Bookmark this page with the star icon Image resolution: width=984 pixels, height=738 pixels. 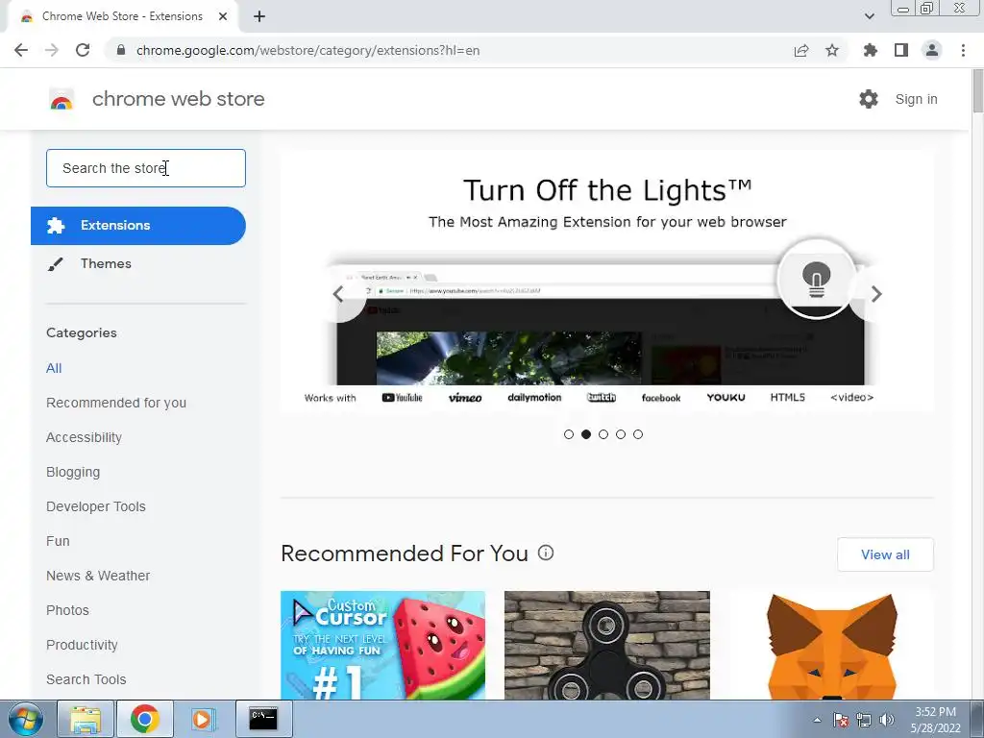coord(832,50)
